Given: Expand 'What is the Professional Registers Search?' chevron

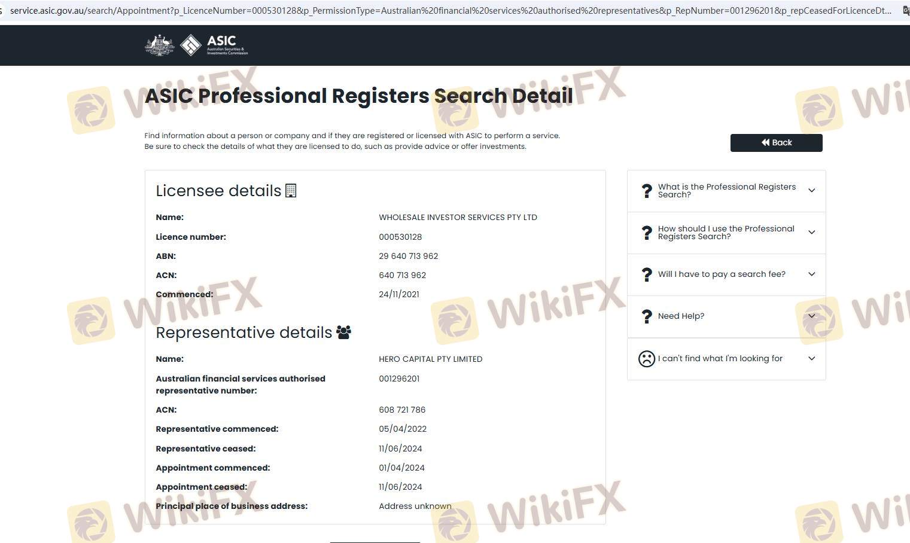Looking at the screenshot, I should coord(812,191).
